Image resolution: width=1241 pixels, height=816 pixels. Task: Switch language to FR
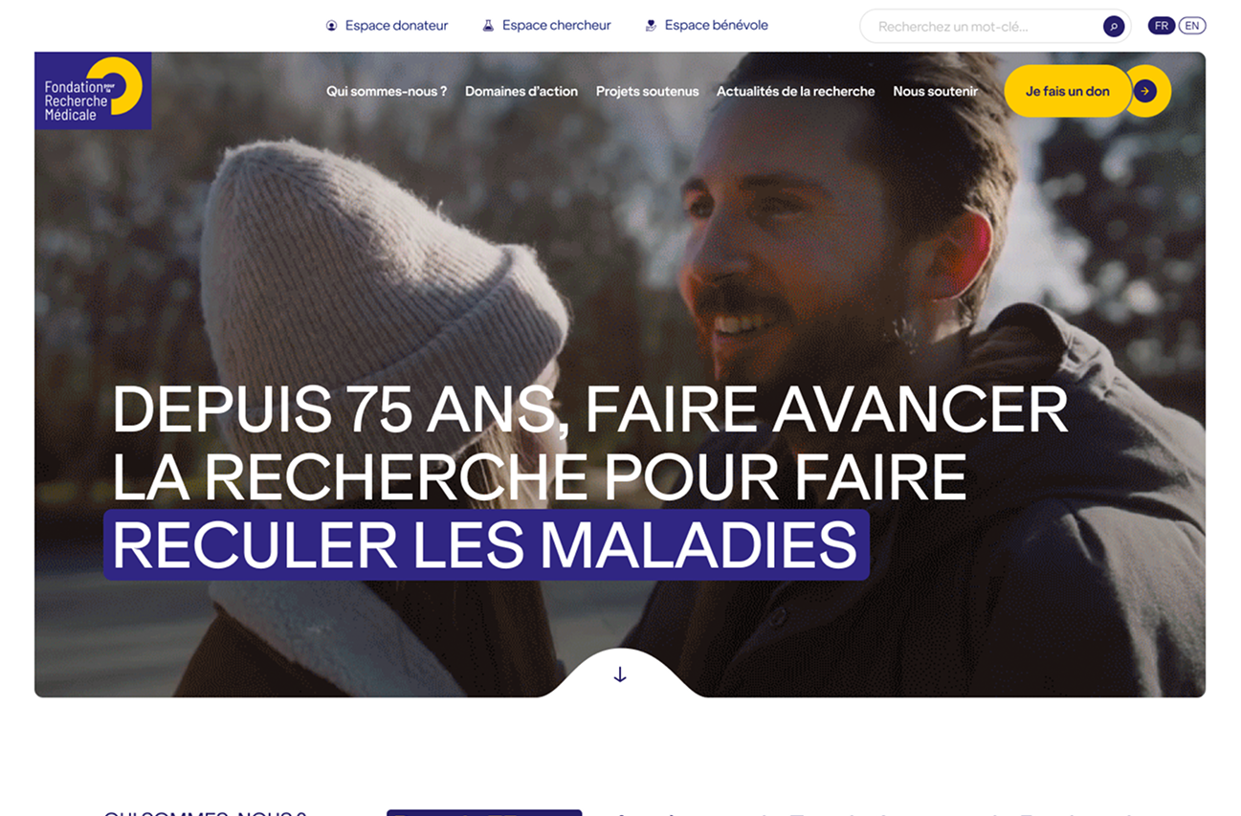(1162, 26)
